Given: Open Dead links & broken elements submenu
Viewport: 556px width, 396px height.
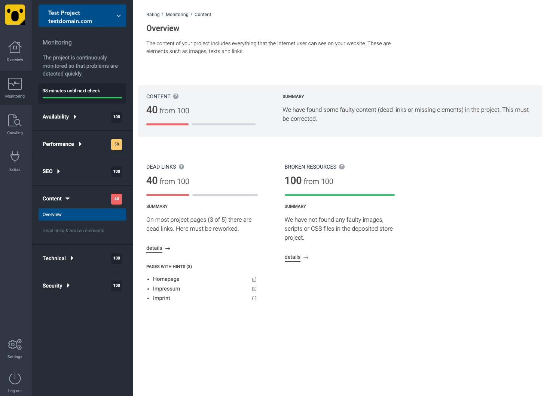Looking at the screenshot, I should click(73, 231).
